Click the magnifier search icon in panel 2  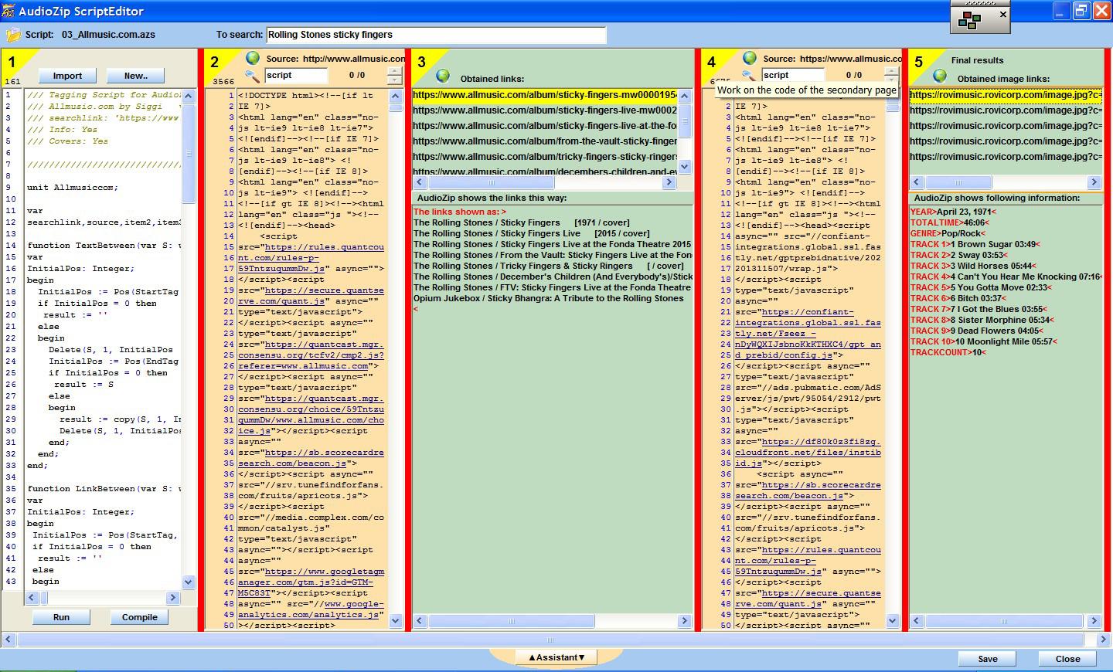pyautogui.click(x=253, y=75)
